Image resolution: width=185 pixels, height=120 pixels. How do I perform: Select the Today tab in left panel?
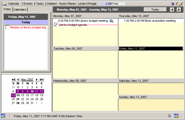pyautogui.click(x=7, y=9)
